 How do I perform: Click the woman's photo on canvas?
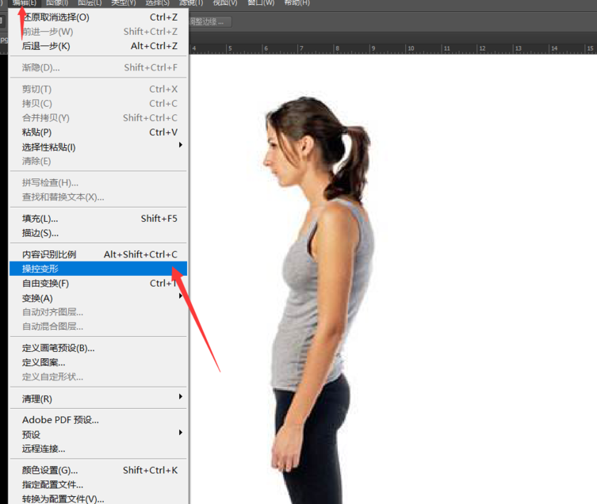click(x=317, y=277)
